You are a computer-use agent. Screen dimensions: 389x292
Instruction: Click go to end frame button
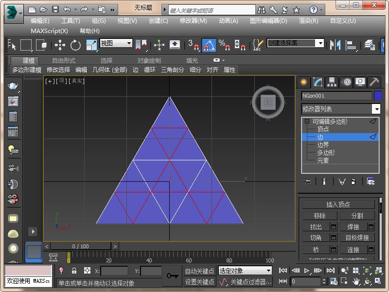(x=331, y=271)
